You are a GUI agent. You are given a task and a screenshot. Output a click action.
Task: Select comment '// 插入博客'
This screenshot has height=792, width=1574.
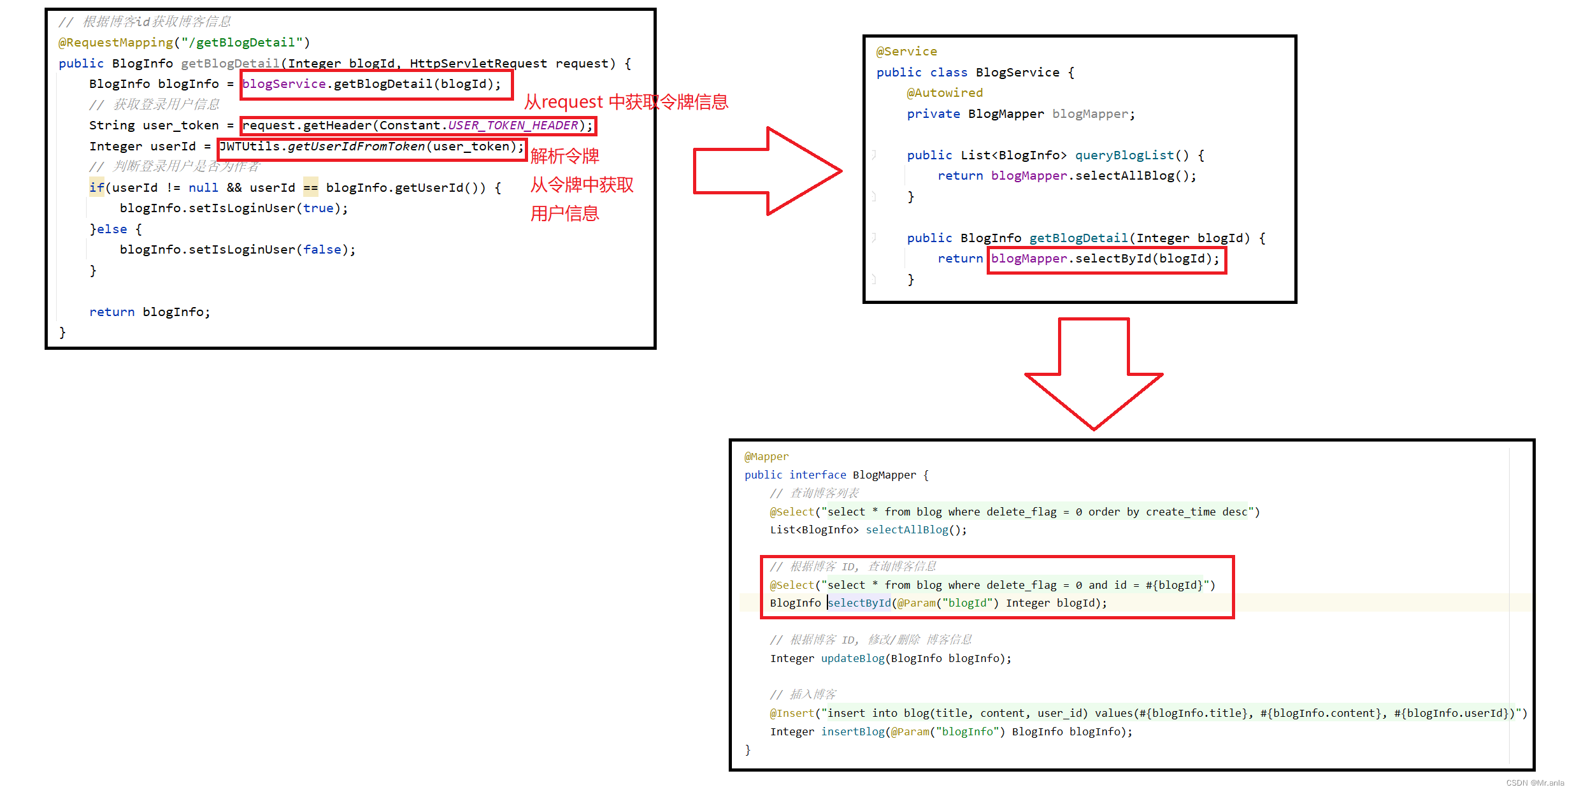803,695
